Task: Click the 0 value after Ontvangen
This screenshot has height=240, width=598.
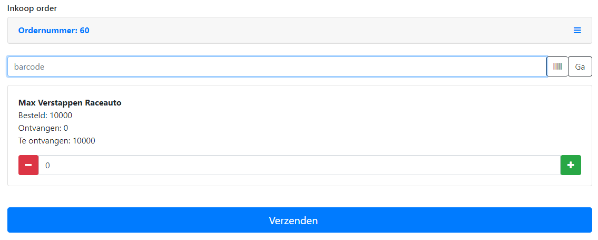Action: click(66, 128)
